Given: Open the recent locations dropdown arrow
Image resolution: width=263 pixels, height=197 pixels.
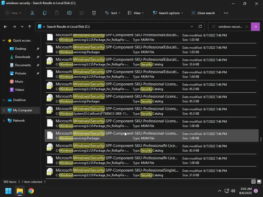Looking at the screenshot, I should [x=22, y=27].
